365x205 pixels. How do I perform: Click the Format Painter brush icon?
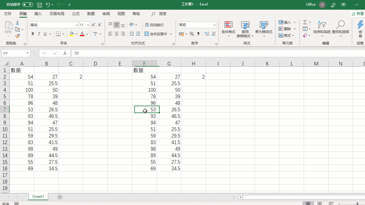tap(17, 36)
